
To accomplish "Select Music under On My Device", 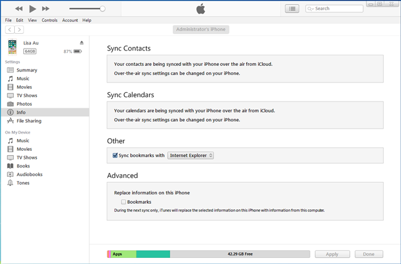I will (x=45, y=140).
